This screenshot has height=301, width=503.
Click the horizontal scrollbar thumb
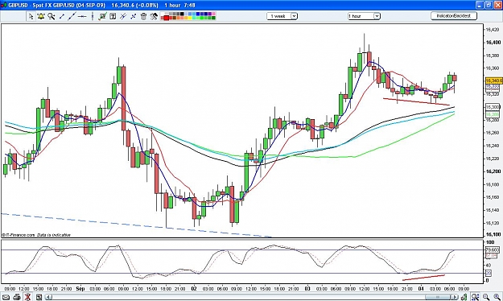point(438,297)
